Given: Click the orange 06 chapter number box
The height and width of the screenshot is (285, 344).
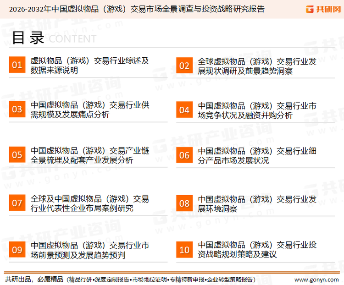Looking at the screenshot, I should (x=184, y=155).
